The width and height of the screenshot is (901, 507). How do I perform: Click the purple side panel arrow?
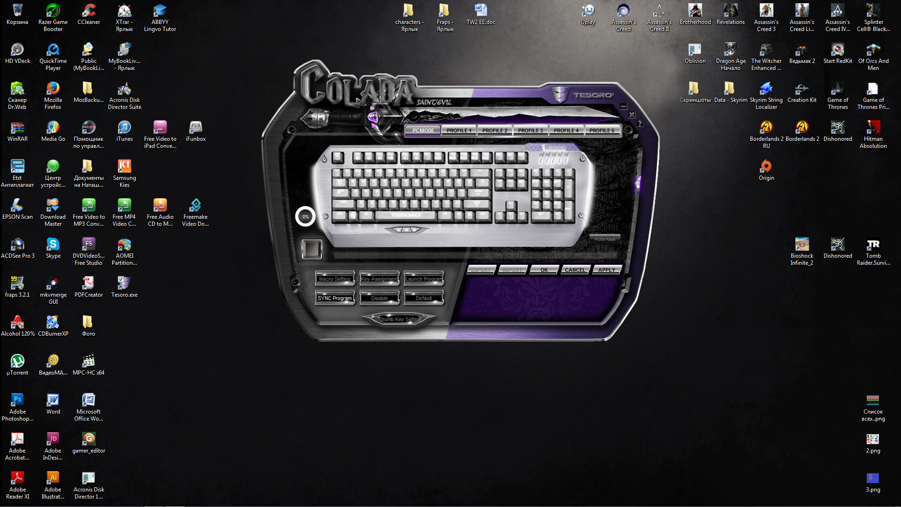click(x=638, y=184)
